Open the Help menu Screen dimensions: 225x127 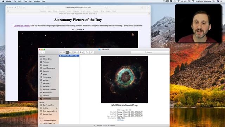pyautogui.click(x=44, y=1)
